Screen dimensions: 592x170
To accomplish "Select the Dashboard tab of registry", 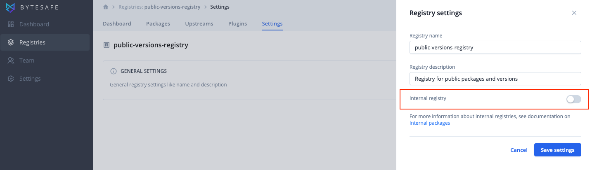I will pos(117,23).
